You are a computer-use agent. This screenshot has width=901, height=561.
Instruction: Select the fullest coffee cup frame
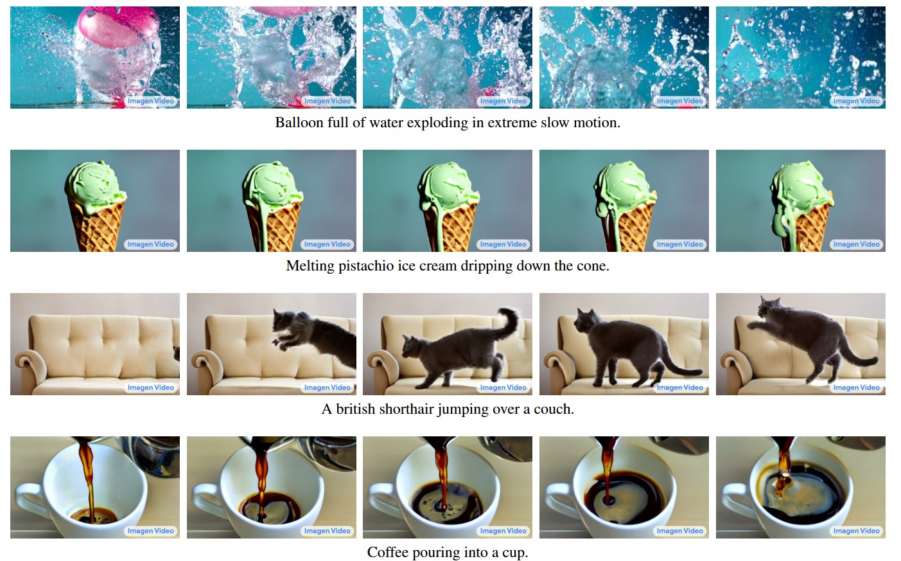[800, 487]
